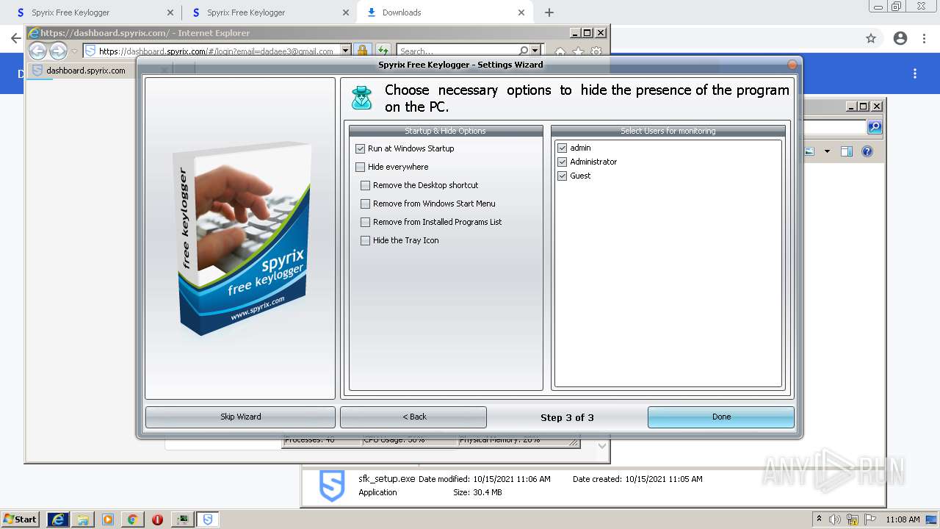Uncheck the admin user for monitoring
The height and width of the screenshot is (529, 940).
563,148
